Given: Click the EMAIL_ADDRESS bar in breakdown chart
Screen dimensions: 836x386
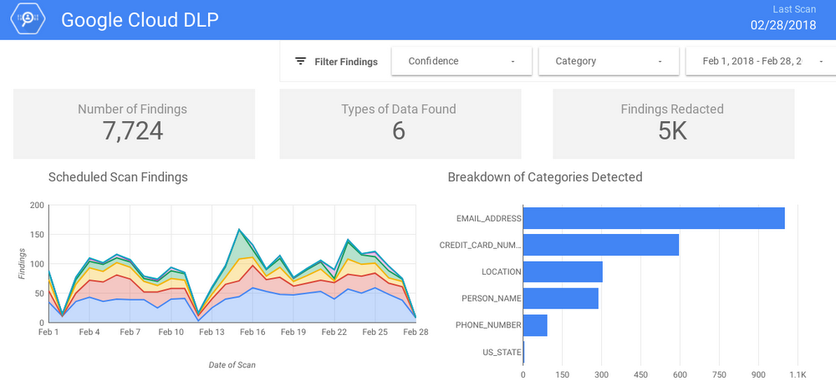Looking at the screenshot, I should tap(654, 218).
